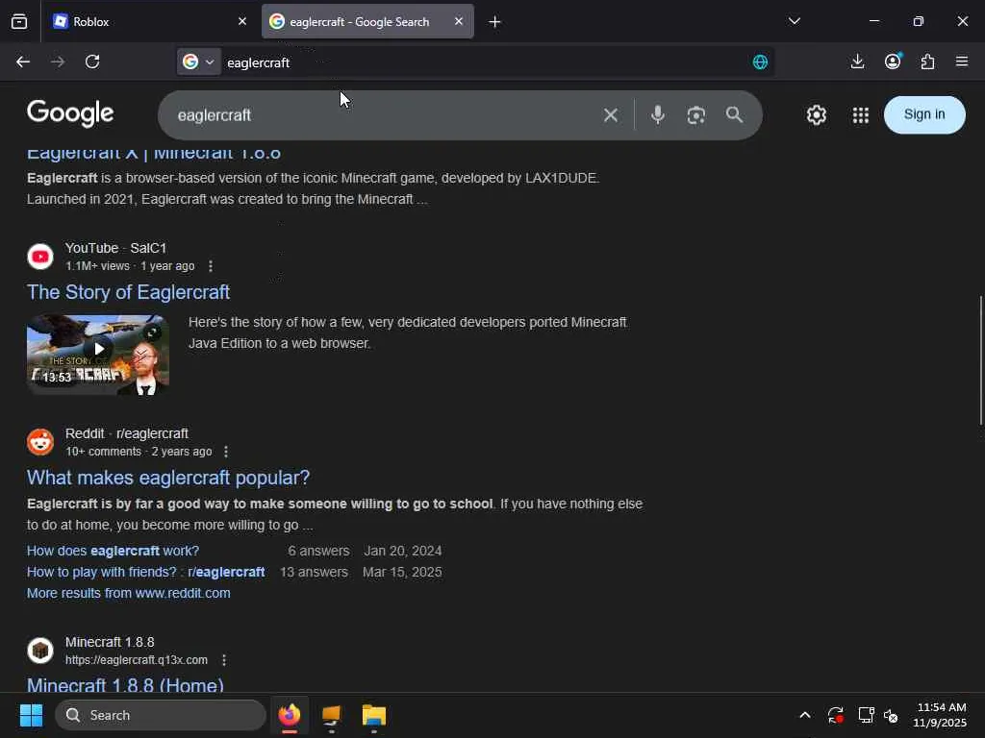
Task: Reload the current page
Action: pyautogui.click(x=92, y=61)
